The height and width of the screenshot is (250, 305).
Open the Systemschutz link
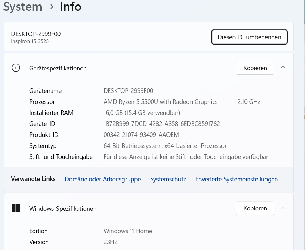click(168, 179)
